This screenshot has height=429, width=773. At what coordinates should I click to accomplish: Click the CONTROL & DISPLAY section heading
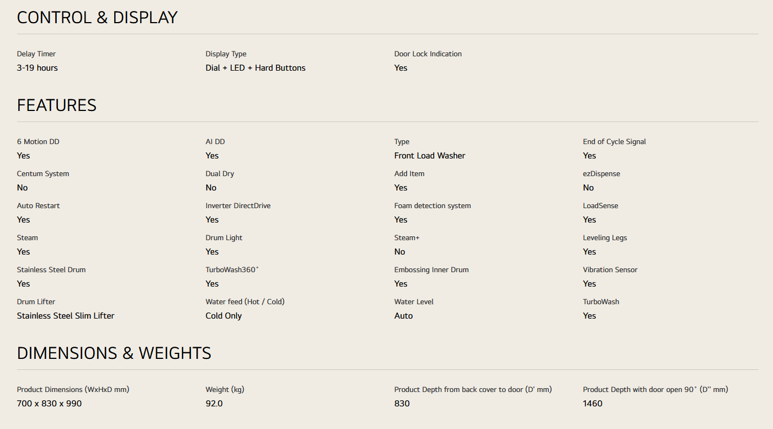coord(97,18)
